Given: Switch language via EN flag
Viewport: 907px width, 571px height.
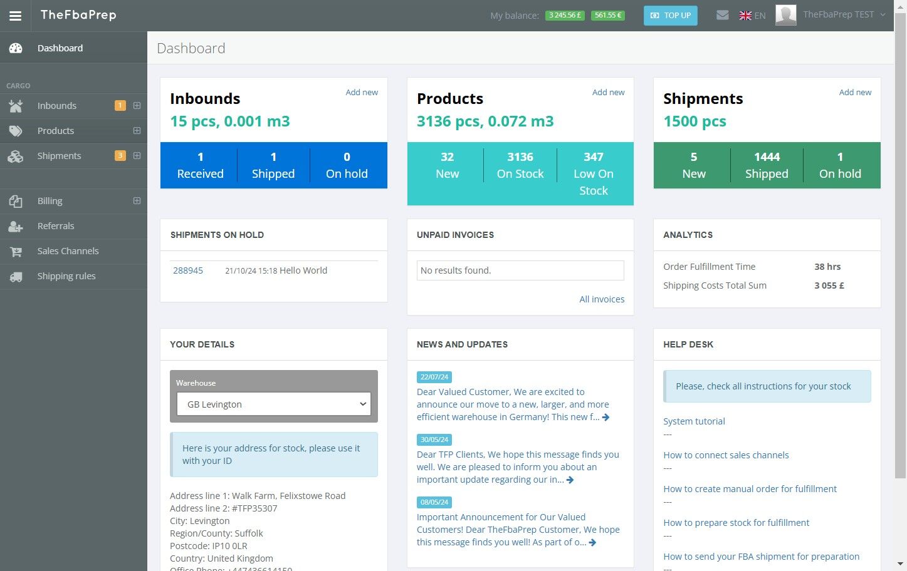Looking at the screenshot, I should click(x=752, y=16).
